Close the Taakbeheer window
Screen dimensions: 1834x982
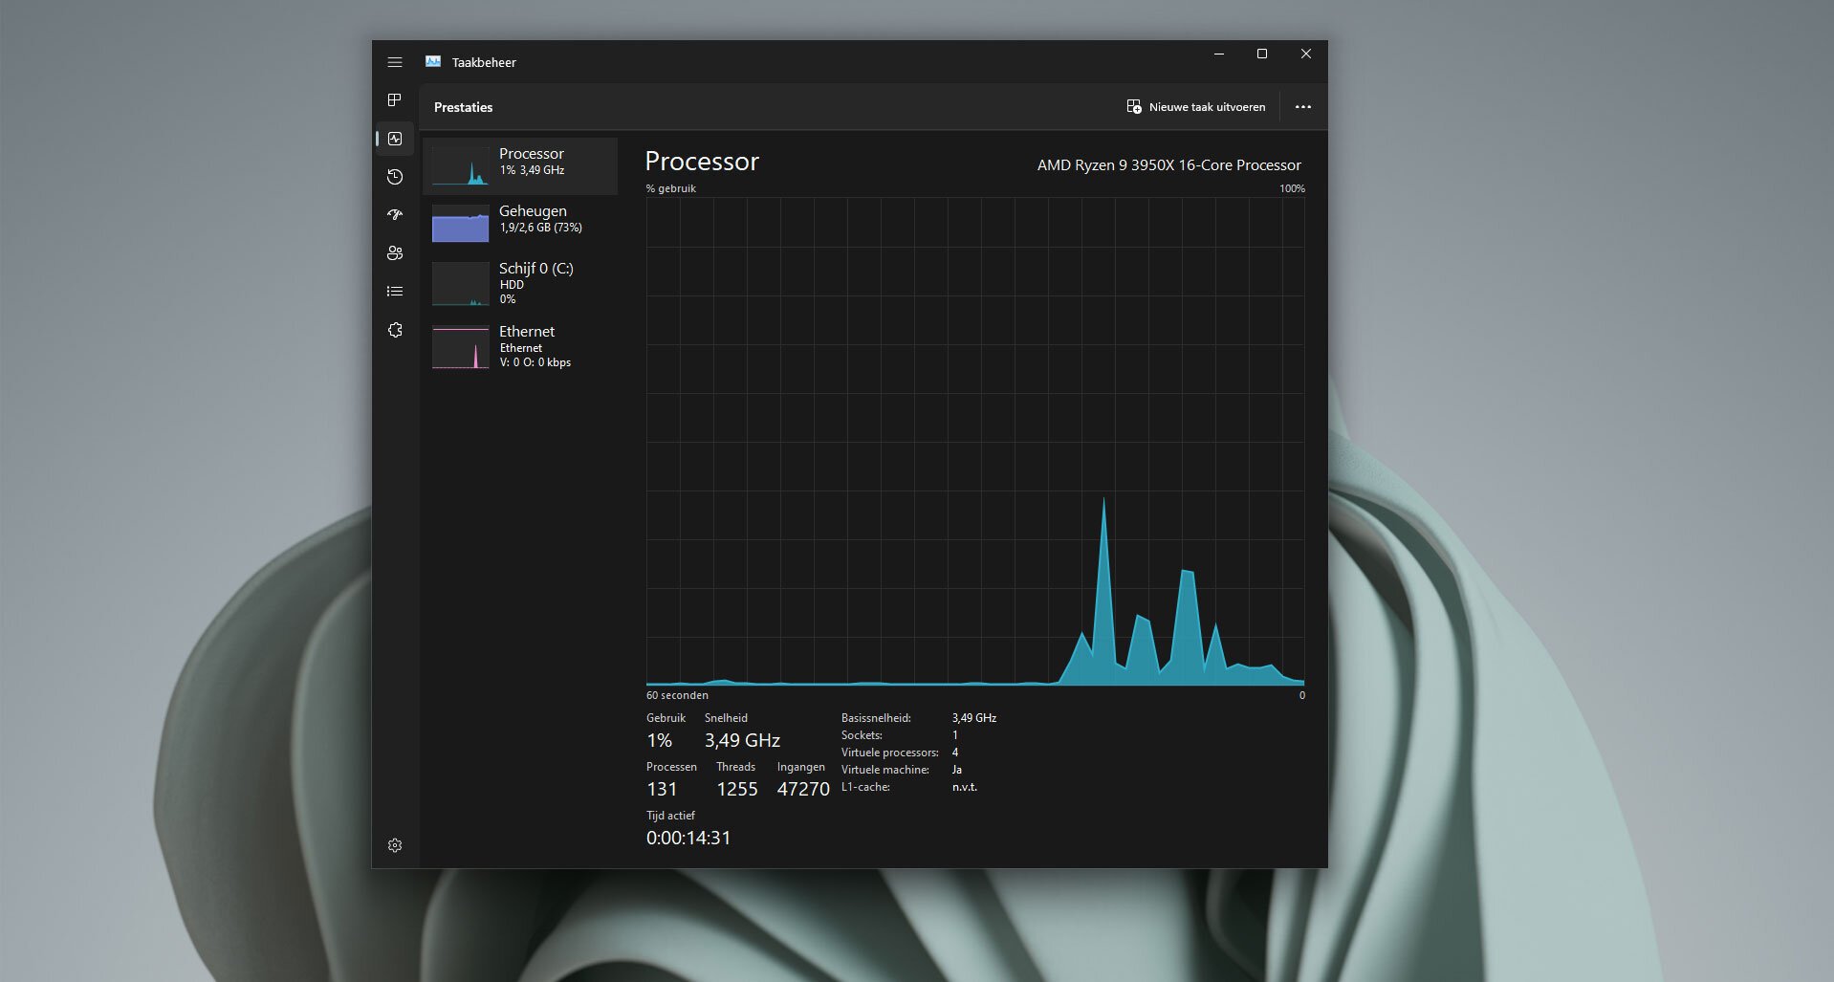tap(1306, 55)
